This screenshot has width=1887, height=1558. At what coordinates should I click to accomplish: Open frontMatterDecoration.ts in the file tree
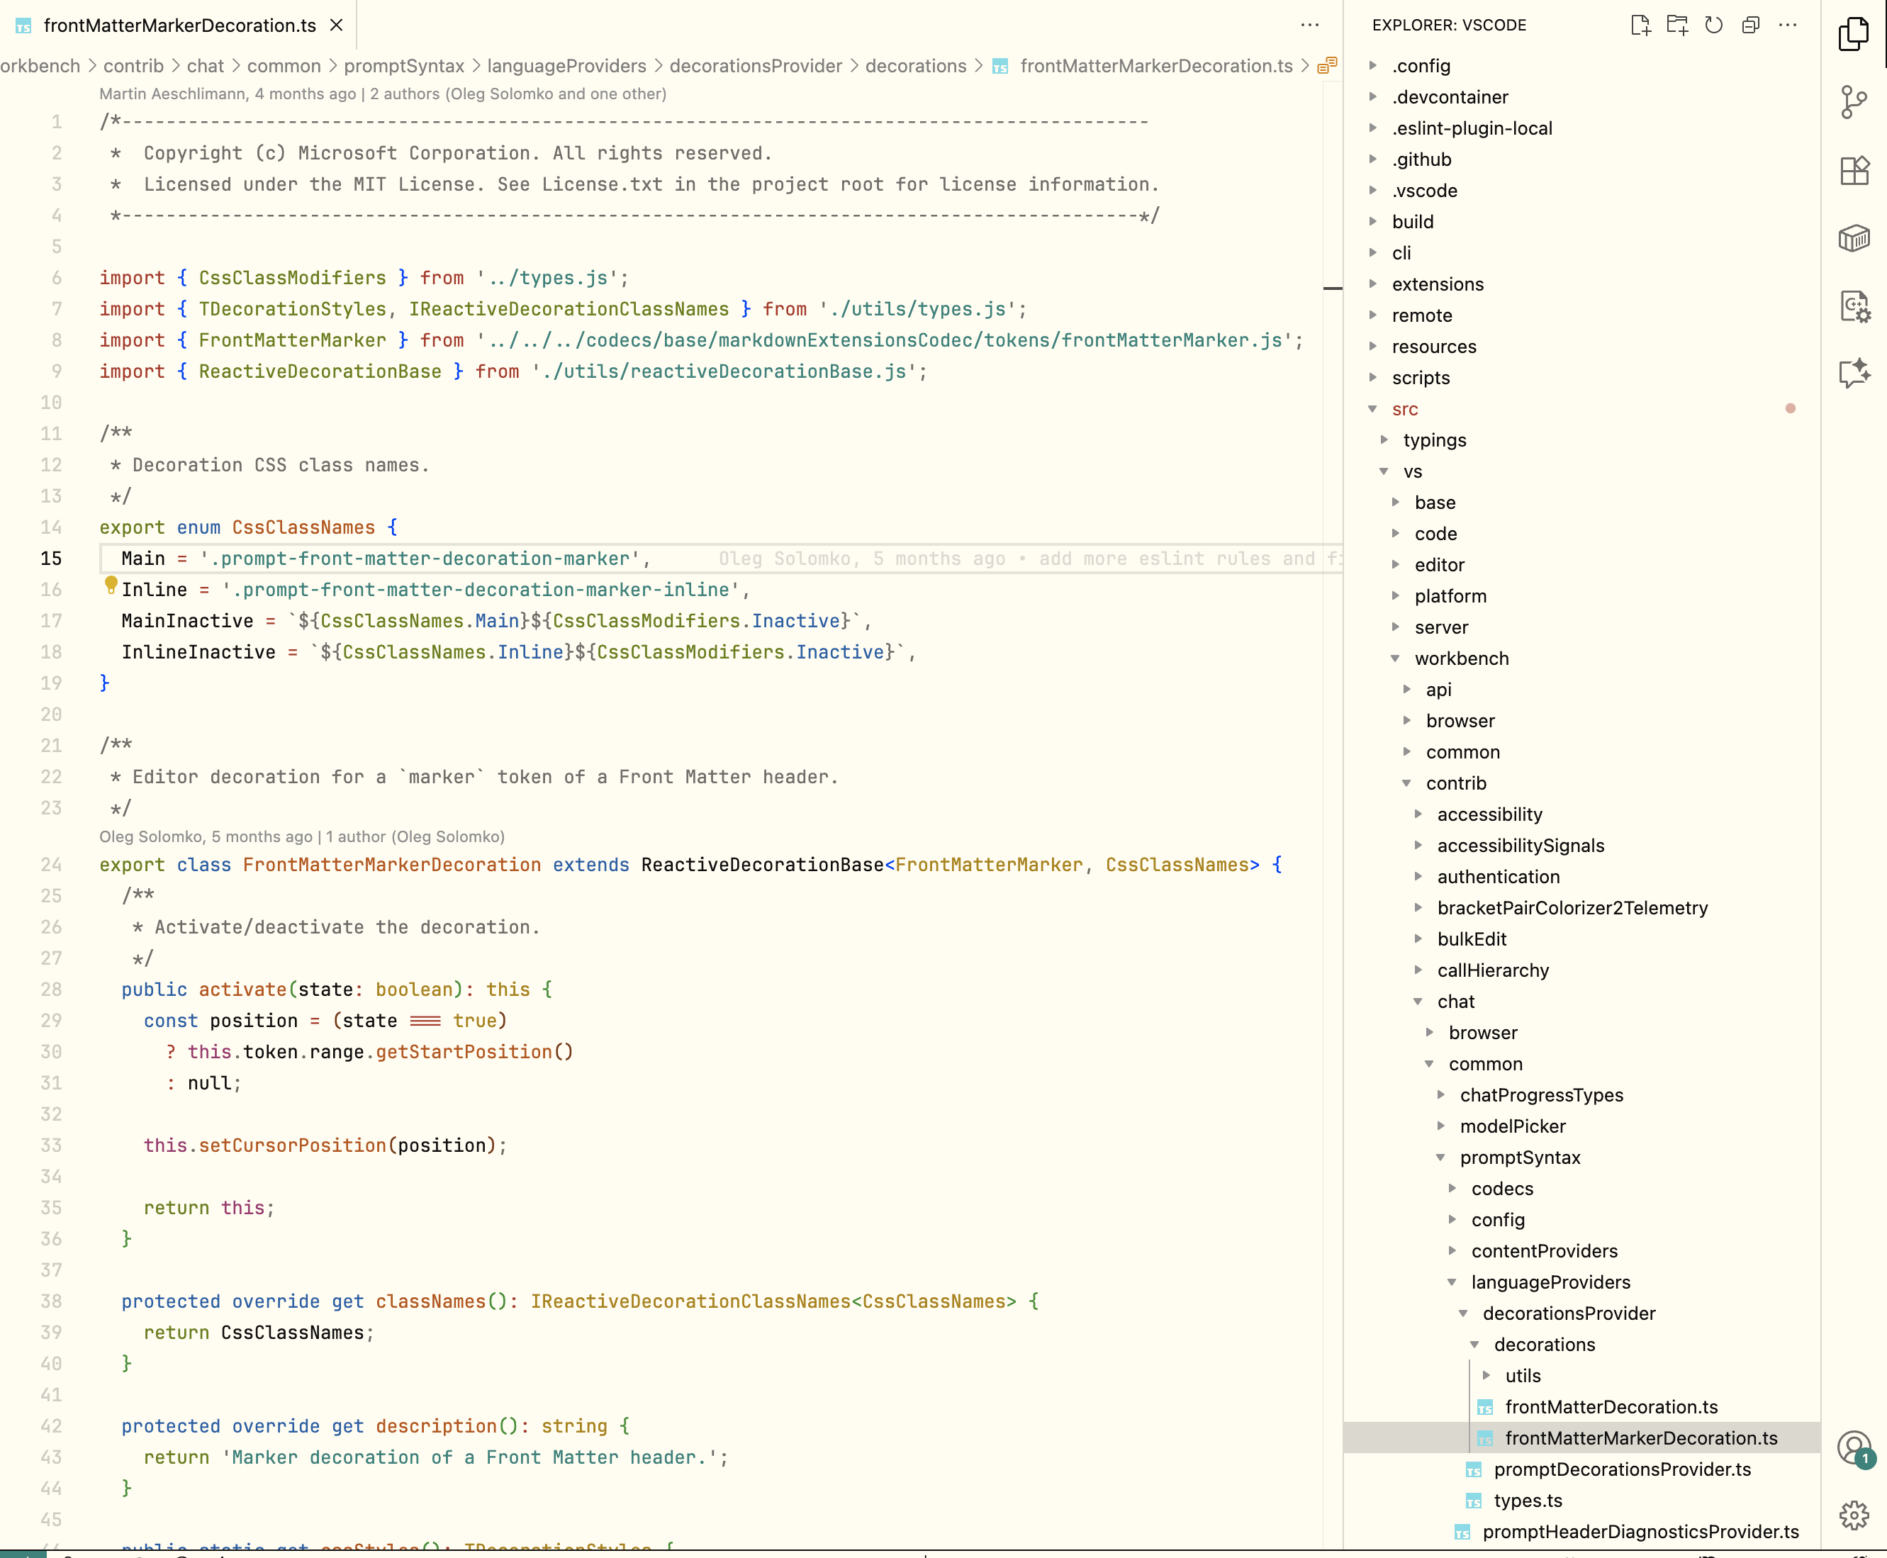(1611, 1407)
